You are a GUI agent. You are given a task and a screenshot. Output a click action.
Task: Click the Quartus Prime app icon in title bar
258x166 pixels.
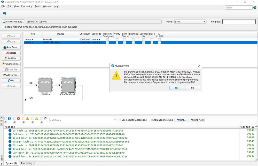(x=2, y=2)
